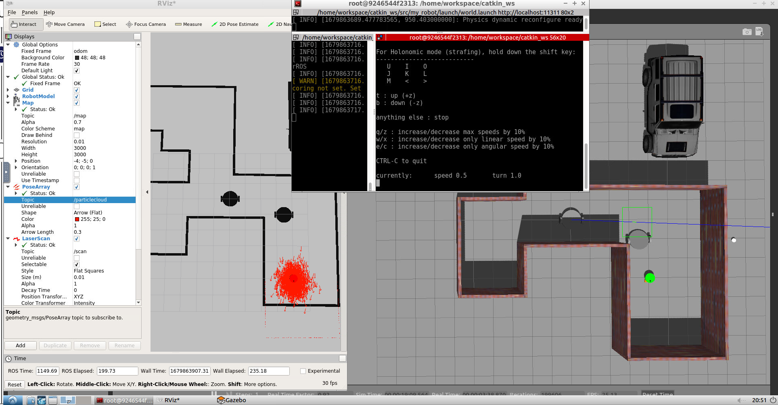Open the web browser taskbar icon
The image size is (778, 405).
(x=42, y=400)
